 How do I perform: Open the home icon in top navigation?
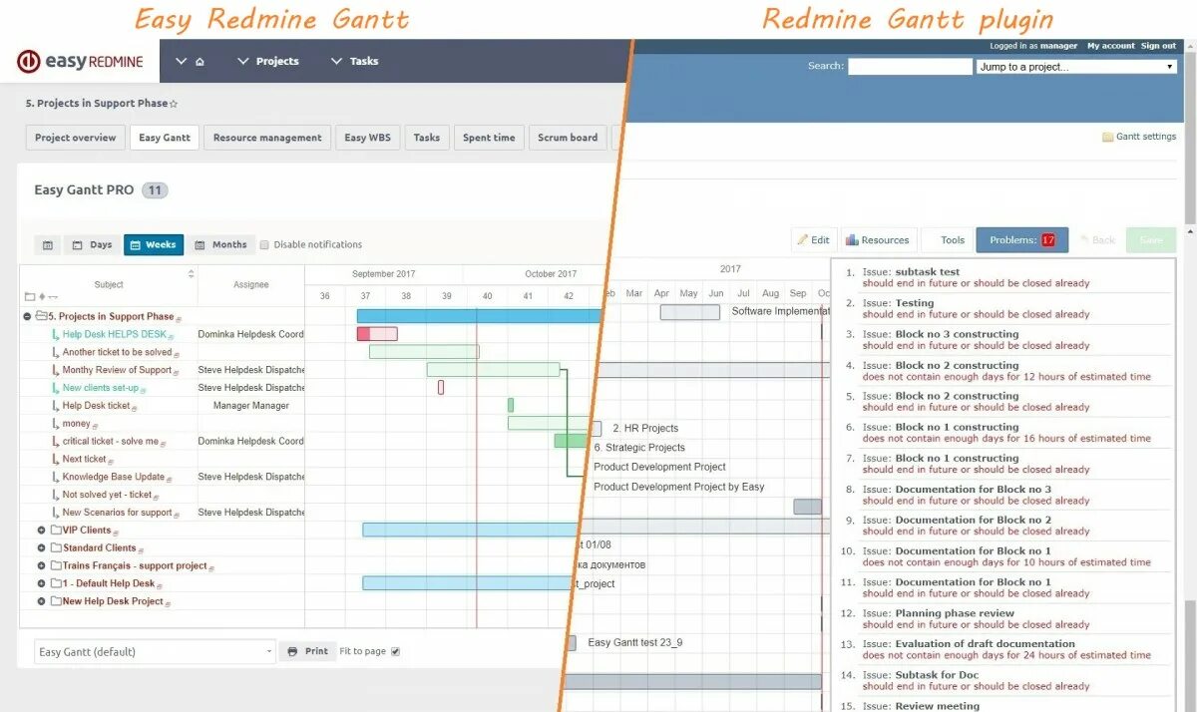[x=199, y=62]
